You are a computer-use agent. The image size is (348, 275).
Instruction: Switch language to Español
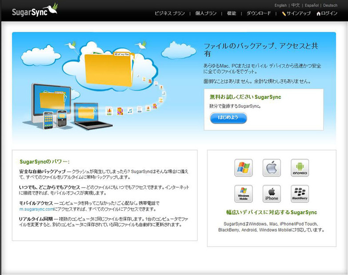312,5
